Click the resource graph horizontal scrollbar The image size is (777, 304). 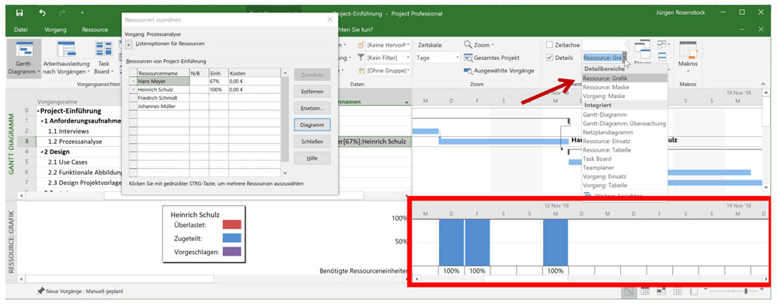pyautogui.click(x=590, y=278)
